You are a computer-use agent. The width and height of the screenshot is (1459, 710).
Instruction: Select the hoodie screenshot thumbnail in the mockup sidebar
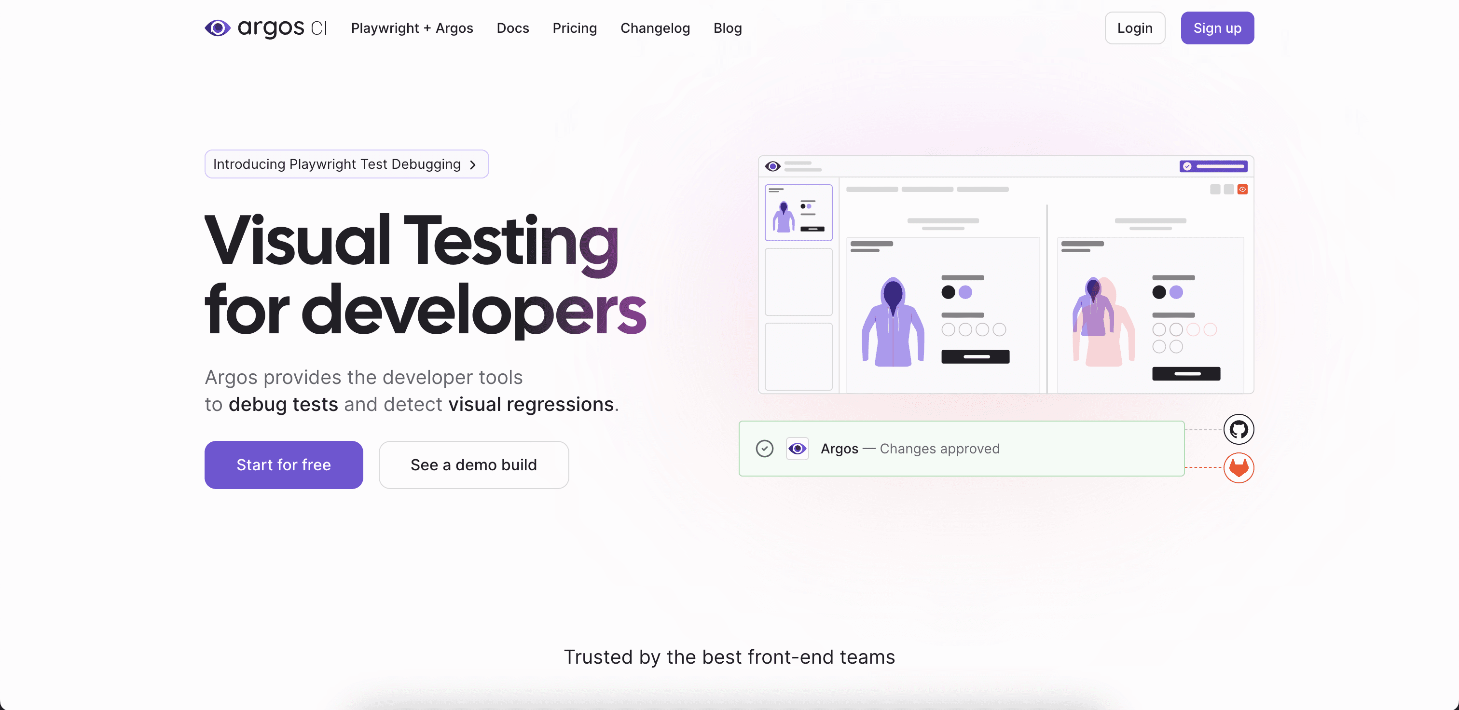point(798,213)
